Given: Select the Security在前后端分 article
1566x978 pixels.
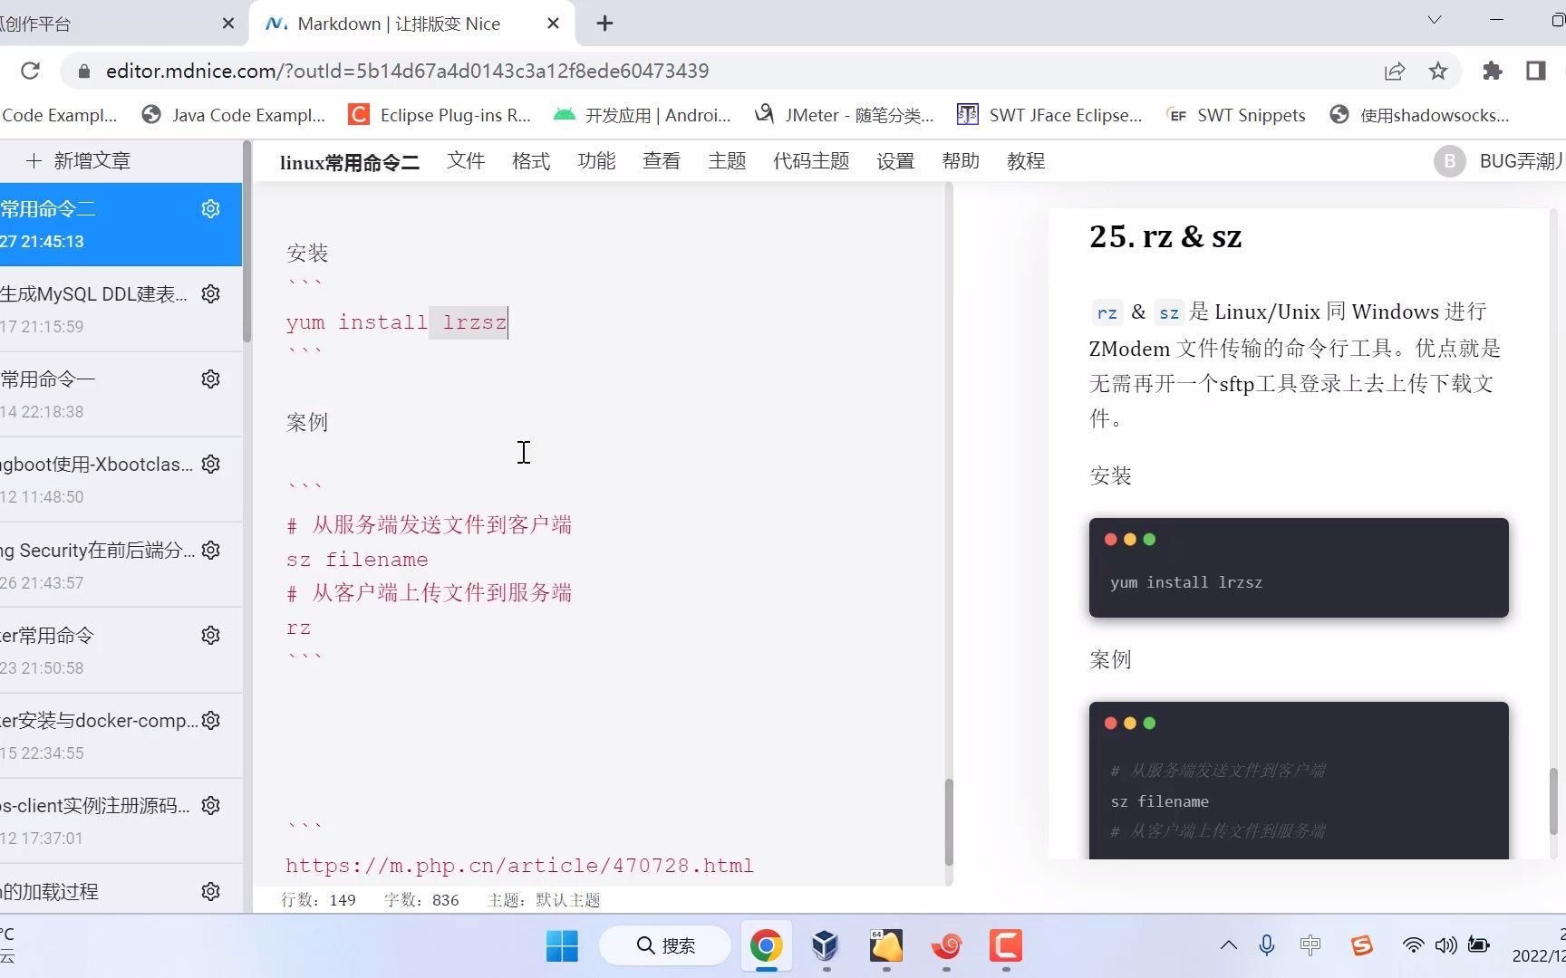Looking at the screenshot, I should [x=121, y=566].
